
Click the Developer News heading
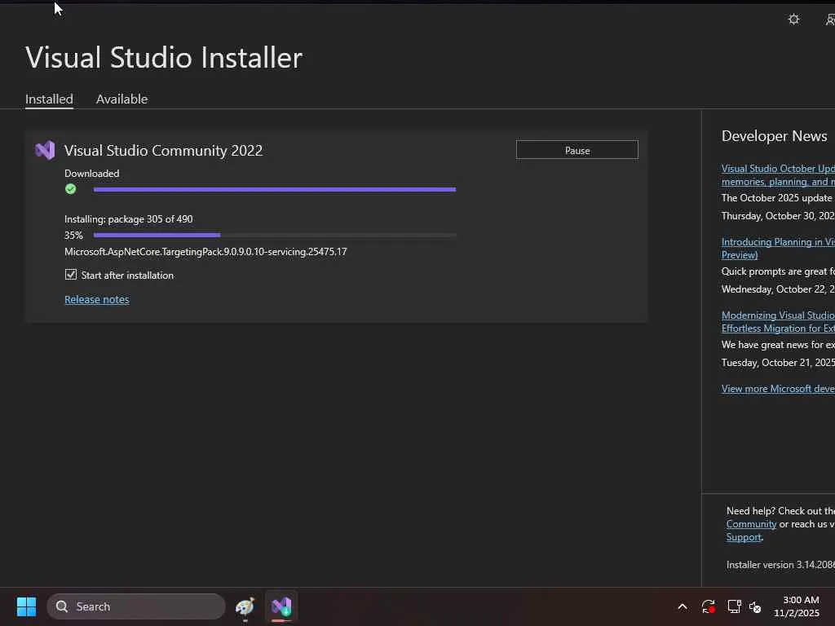(775, 136)
